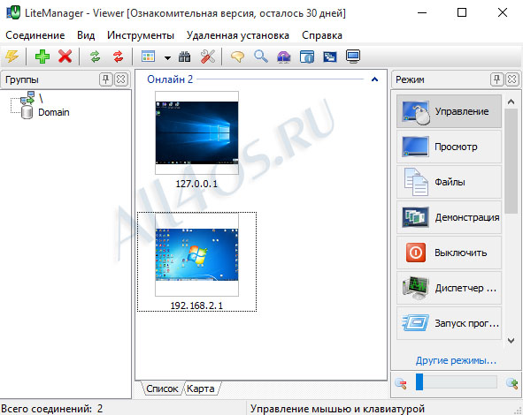The width and height of the screenshot is (523, 415).
Task: Click the speech bubble chat icon
Action: [237, 57]
